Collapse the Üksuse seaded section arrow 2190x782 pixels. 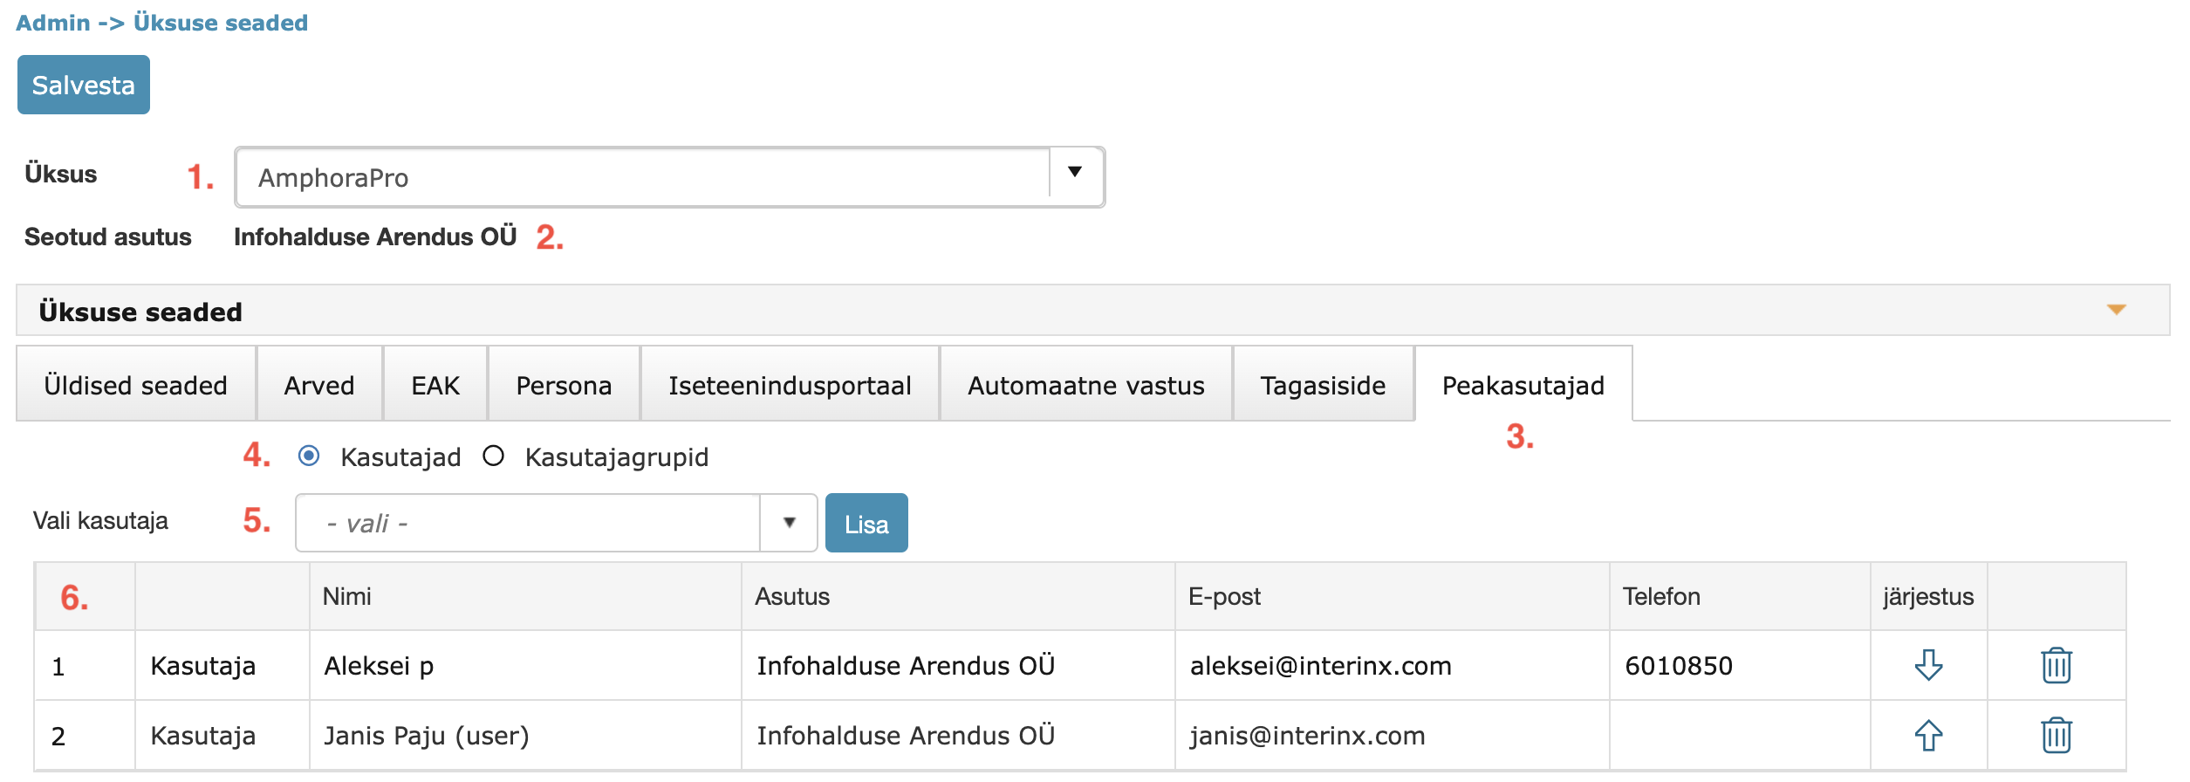[2116, 310]
